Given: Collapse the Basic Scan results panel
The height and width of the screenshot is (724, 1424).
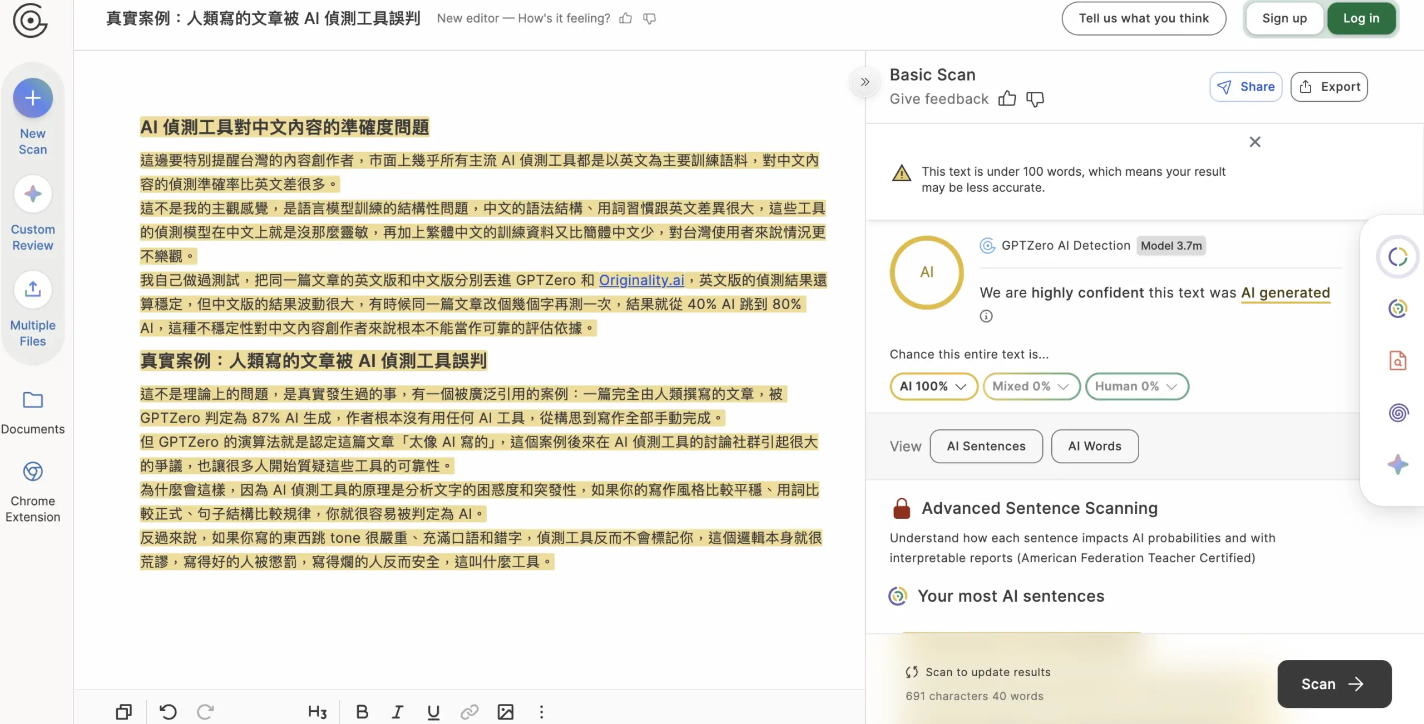Looking at the screenshot, I should (864, 82).
